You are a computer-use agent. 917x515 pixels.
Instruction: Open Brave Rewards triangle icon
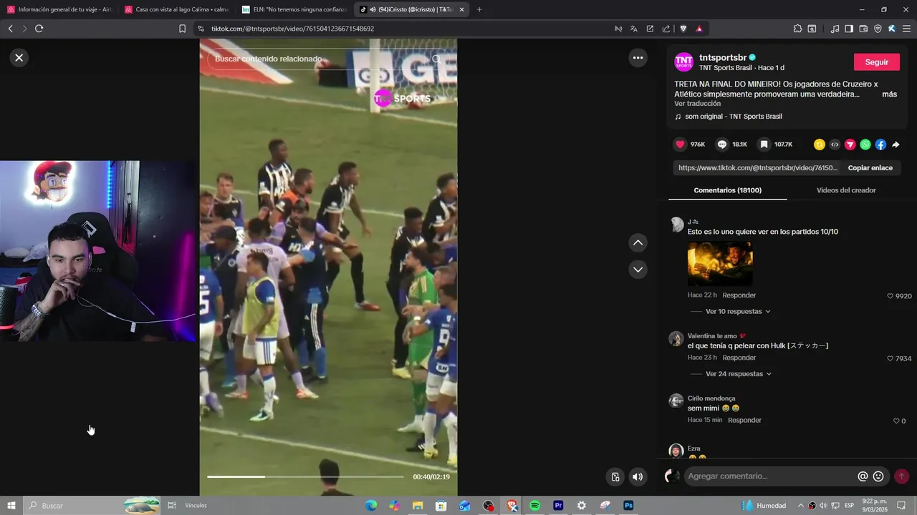pyautogui.click(x=698, y=29)
